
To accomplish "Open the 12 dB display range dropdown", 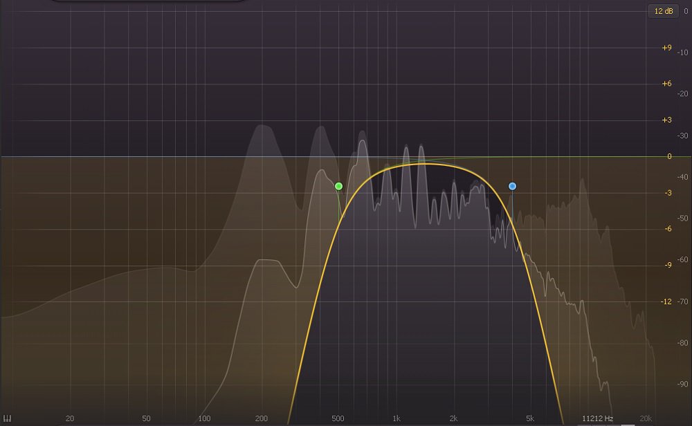I will pos(664,11).
